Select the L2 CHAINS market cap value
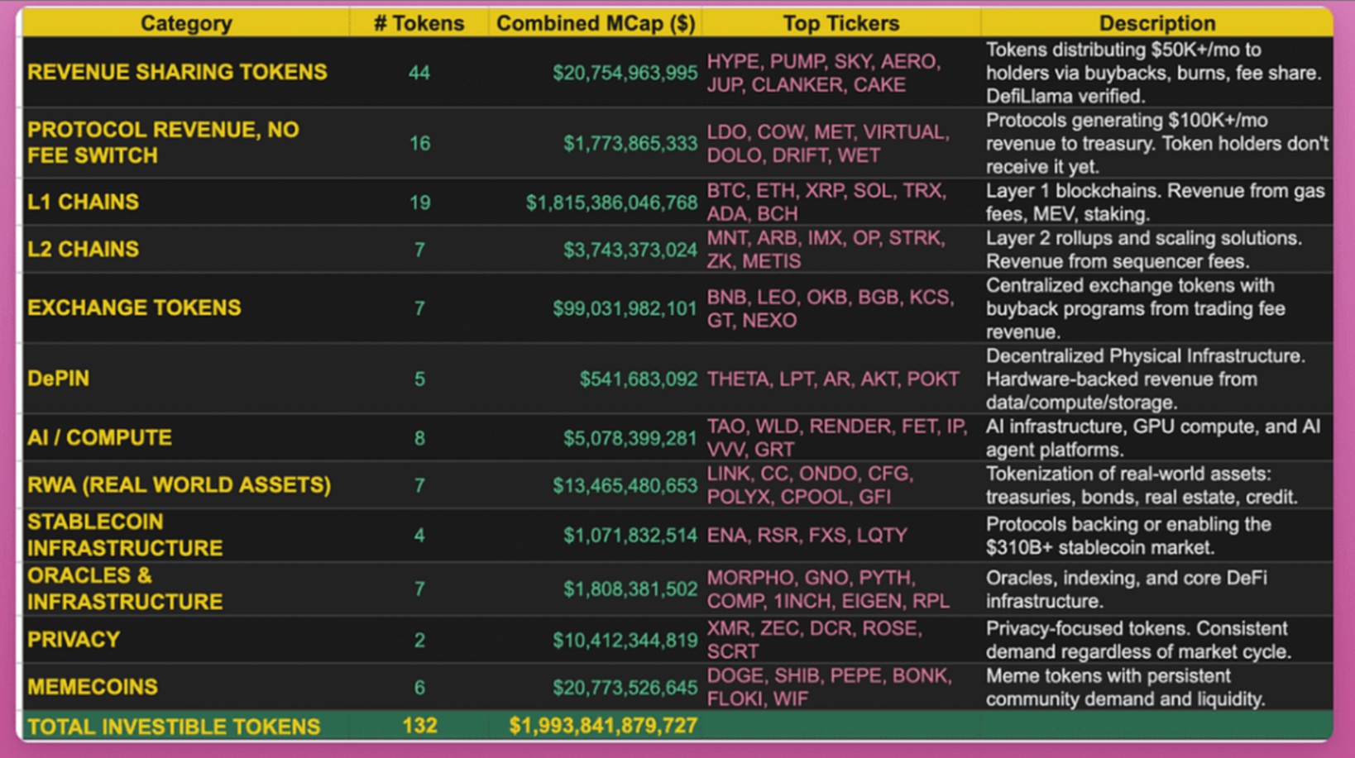 coord(630,250)
